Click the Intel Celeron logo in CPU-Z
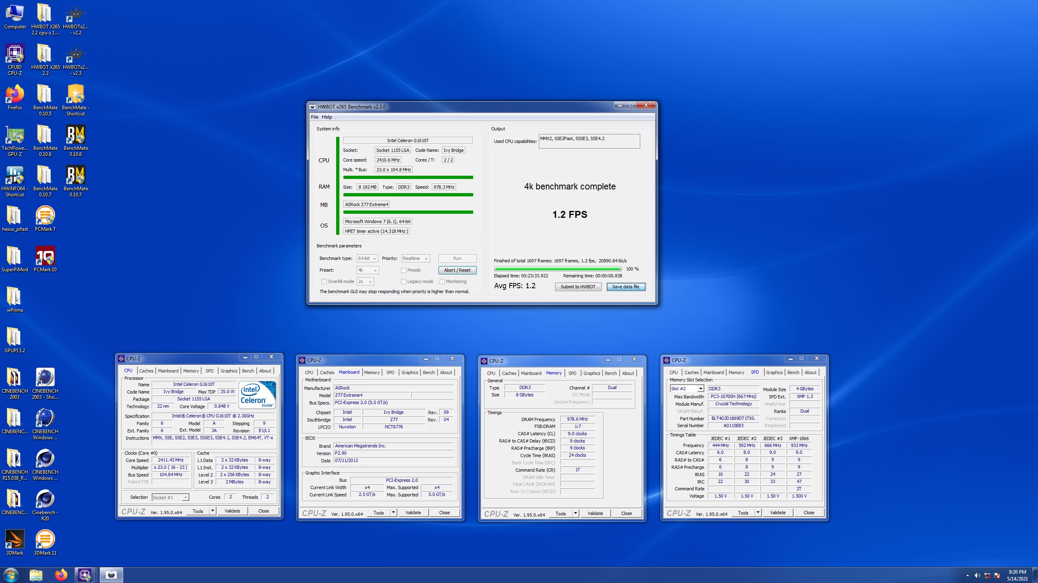Screen dimensions: 1038x583 (258, 395)
